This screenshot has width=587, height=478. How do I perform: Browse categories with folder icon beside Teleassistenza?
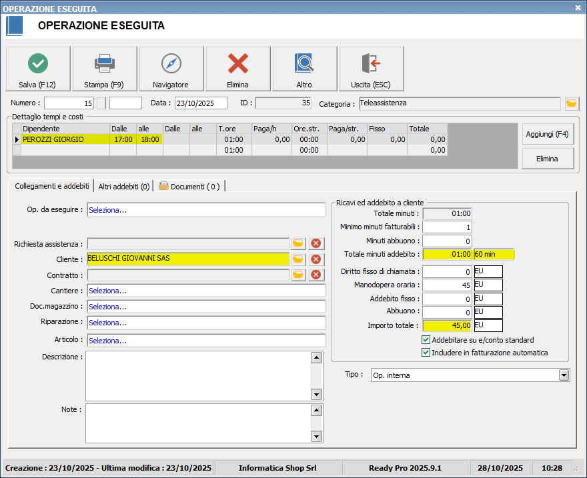tap(572, 103)
